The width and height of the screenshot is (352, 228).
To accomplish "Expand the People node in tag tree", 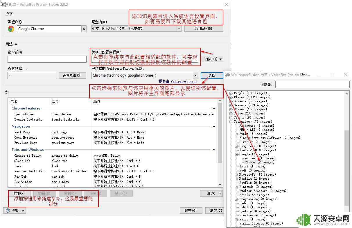I will [x=231, y=93].
